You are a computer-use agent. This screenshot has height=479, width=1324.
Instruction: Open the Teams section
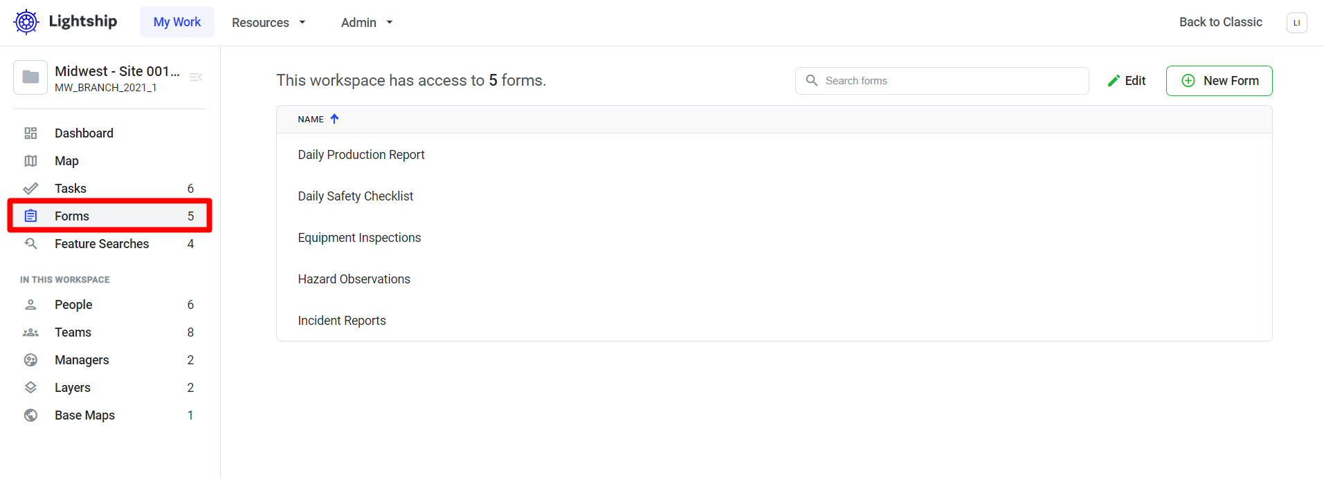73,332
